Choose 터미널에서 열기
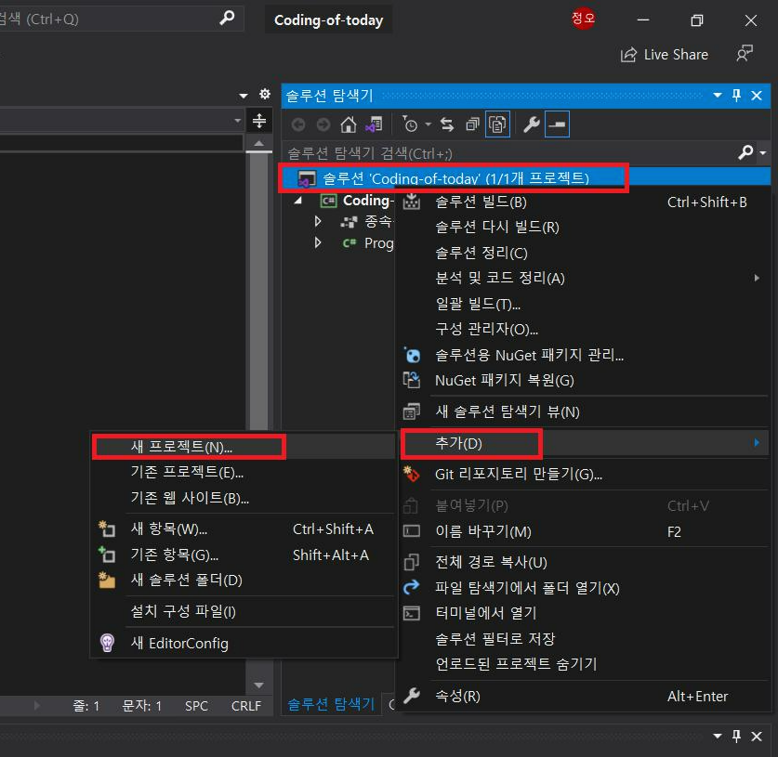The height and width of the screenshot is (757, 778). coord(584,613)
